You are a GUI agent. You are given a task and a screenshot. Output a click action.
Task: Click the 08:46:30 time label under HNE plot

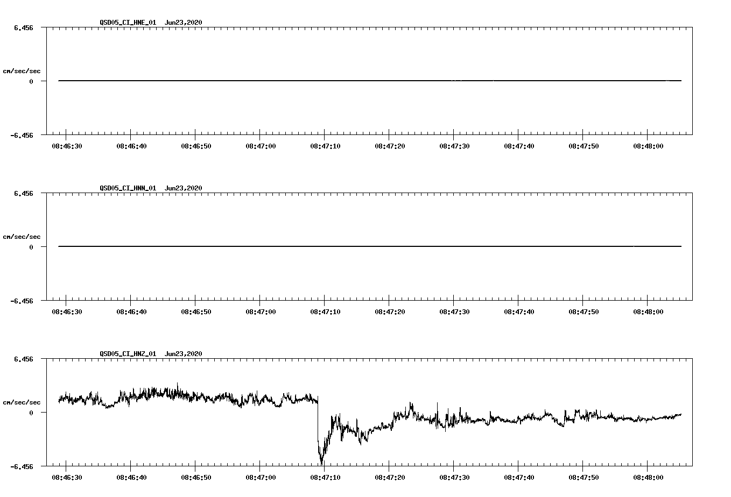[x=67, y=146]
